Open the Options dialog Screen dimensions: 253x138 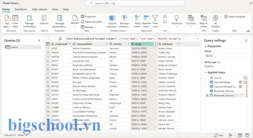click(x=44, y=20)
